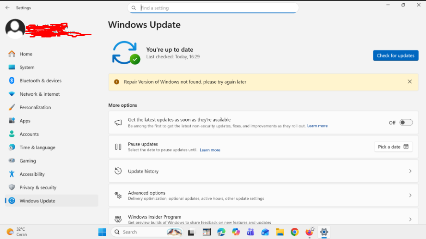Open Network & internet page
Screen dimensions: 426x239
coord(52,94)
